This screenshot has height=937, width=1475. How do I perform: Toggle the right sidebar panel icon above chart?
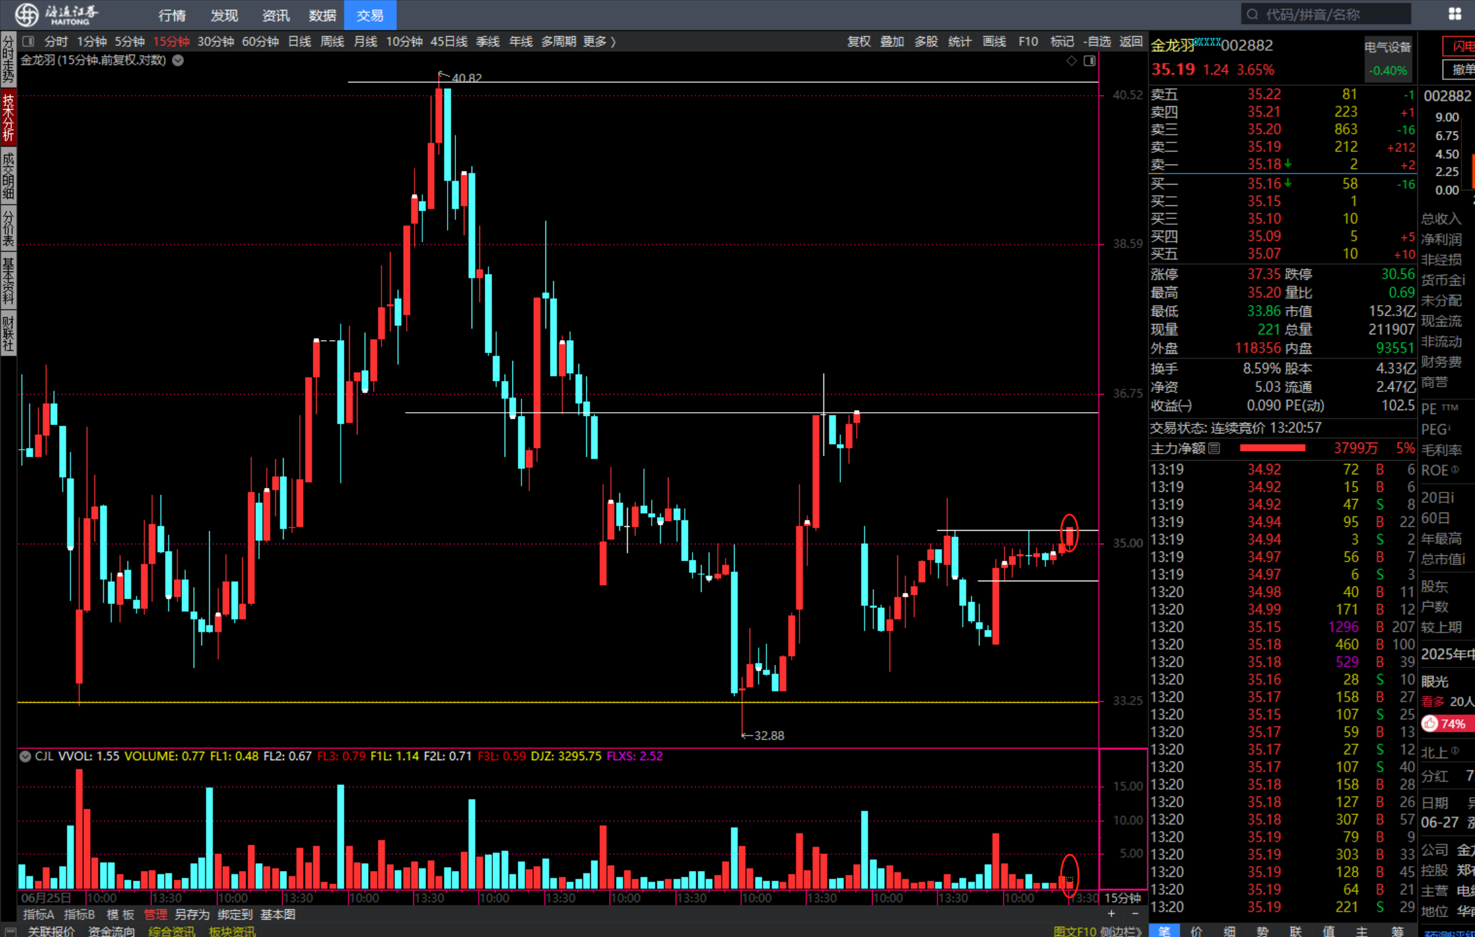click(x=1090, y=60)
